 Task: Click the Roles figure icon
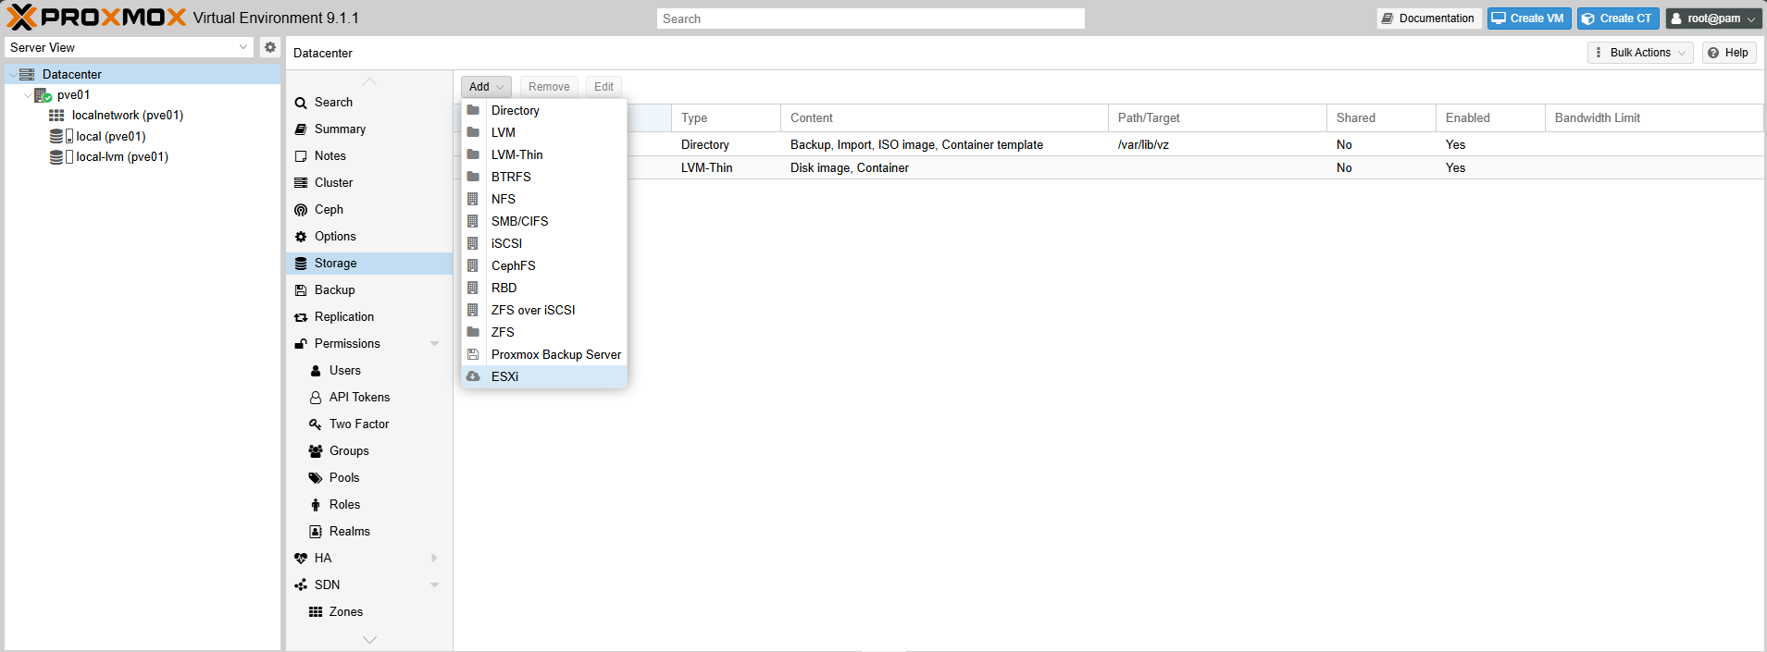point(316,505)
